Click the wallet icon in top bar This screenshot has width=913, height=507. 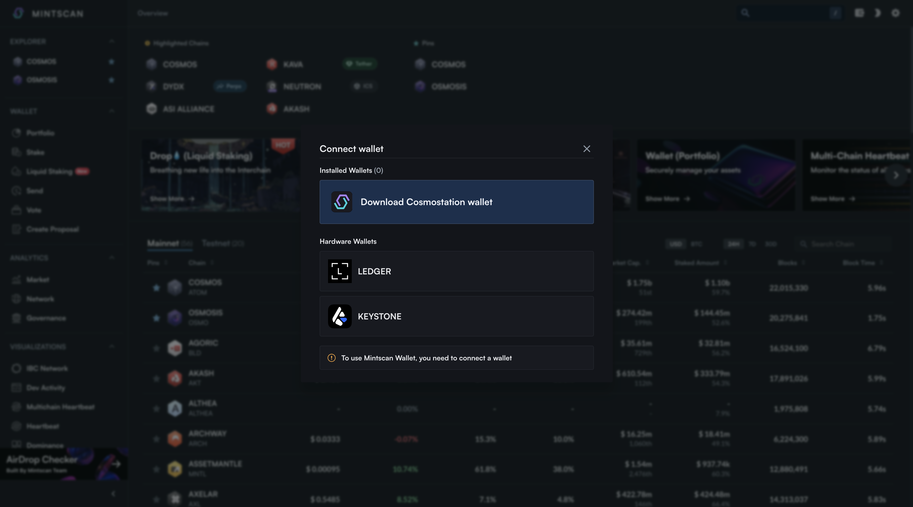tap(859, 13)
